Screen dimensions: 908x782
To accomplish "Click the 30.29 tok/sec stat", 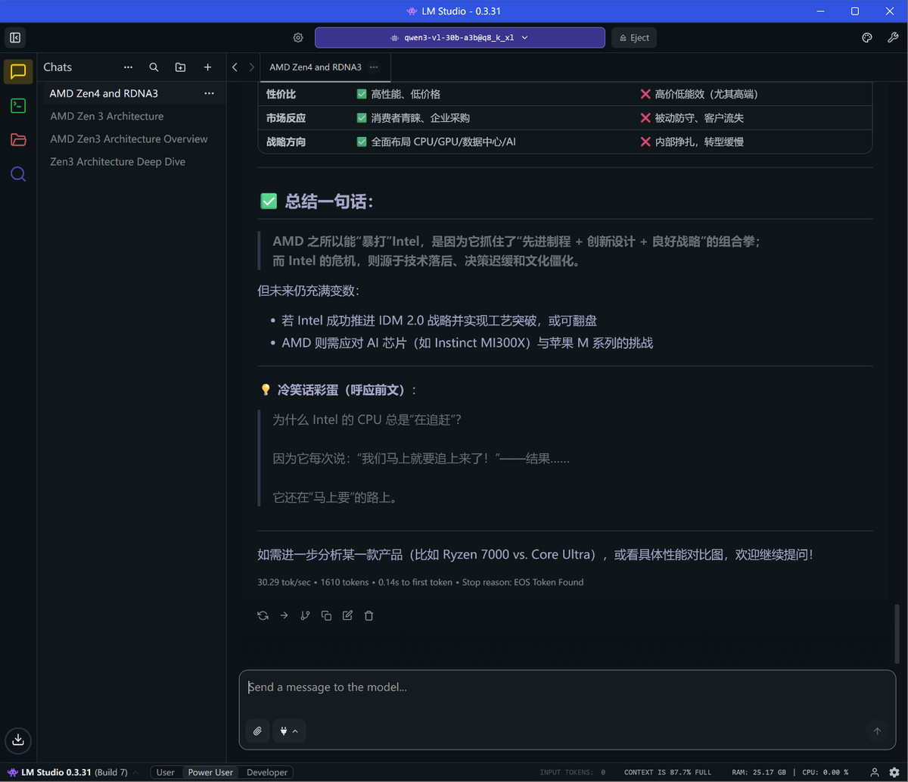I will point(284,582).
